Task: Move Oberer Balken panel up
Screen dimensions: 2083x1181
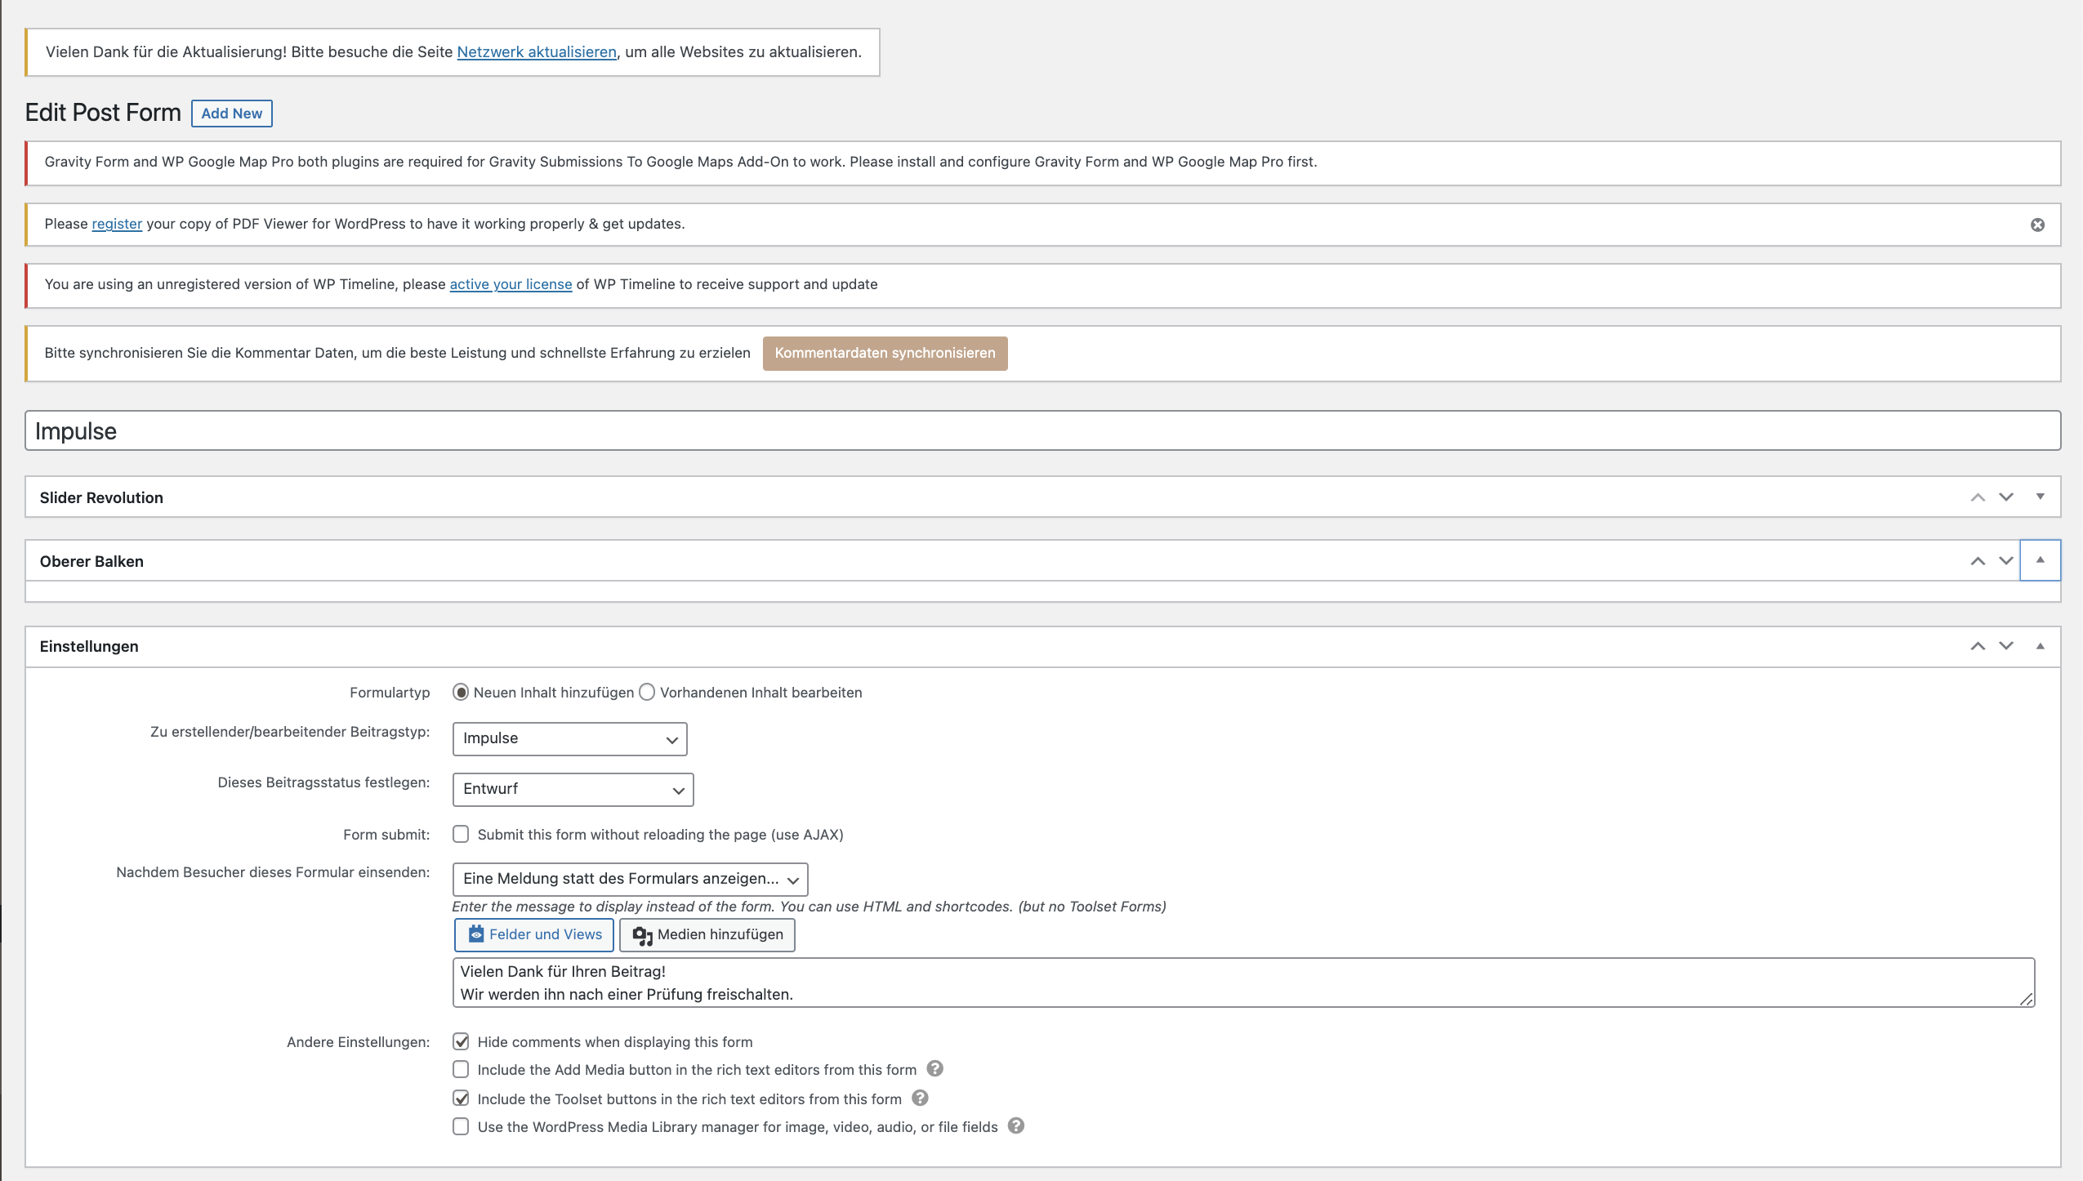Action: 1978,560
